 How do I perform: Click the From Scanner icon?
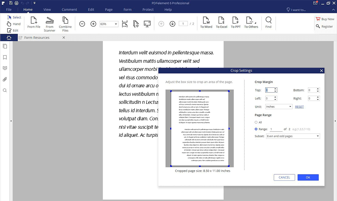pos(50,21)
